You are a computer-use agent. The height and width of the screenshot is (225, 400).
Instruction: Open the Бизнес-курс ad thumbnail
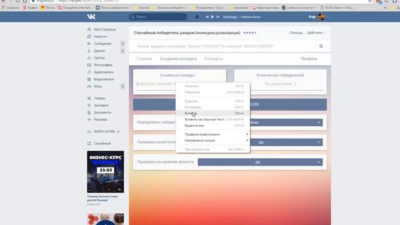[x=106, y=172]
